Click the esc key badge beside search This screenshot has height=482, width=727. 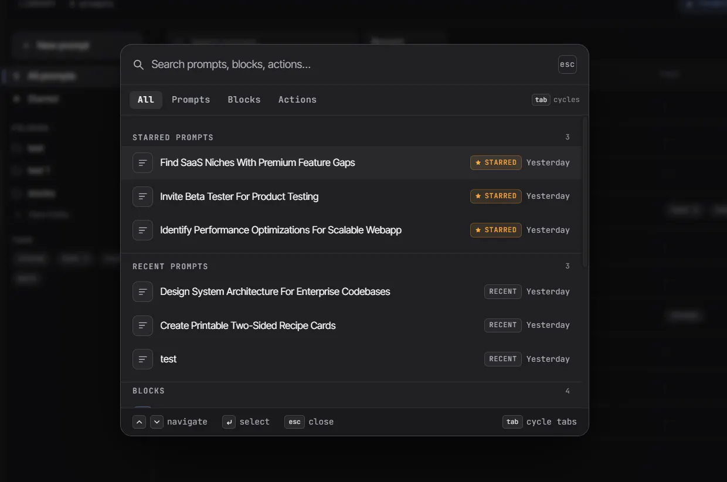567,65
